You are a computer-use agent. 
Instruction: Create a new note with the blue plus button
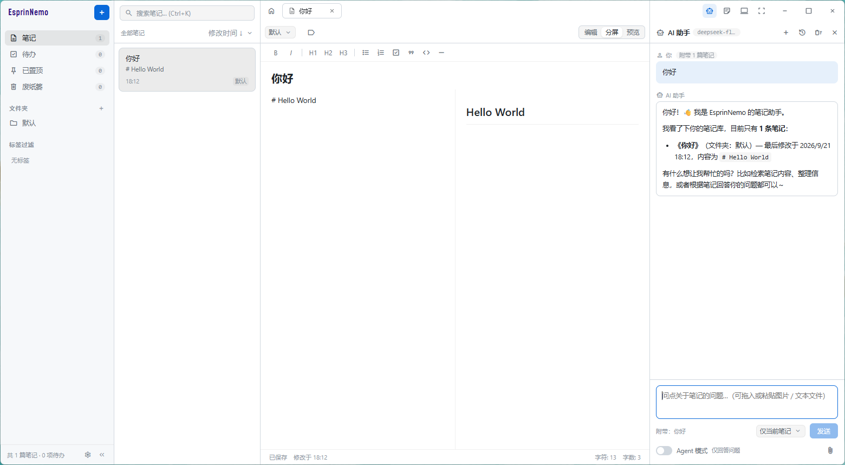click(101, 12)
